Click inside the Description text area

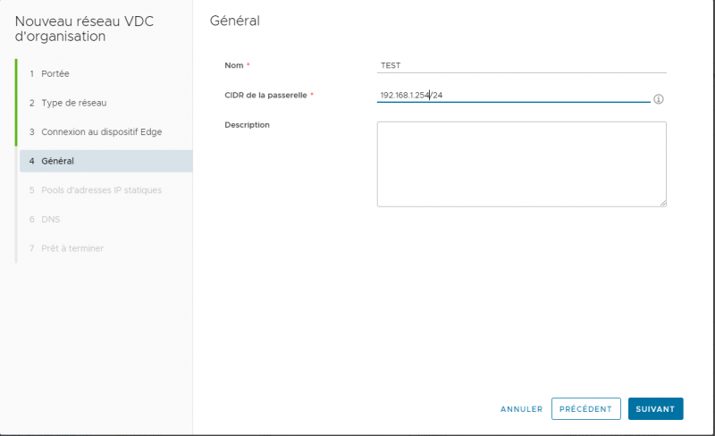521,164
